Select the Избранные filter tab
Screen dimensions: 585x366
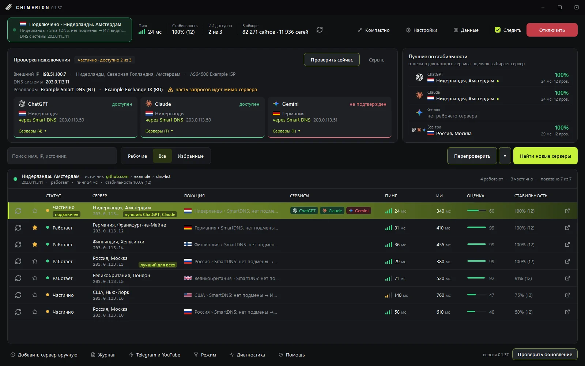pyautogui.click(x=190, y=156)
